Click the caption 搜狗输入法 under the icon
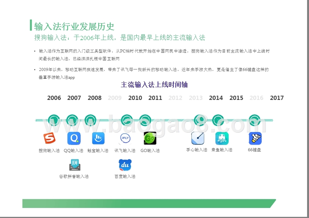Image resolution: width=309 pixels, height=218 pixels. pos(49,150)
